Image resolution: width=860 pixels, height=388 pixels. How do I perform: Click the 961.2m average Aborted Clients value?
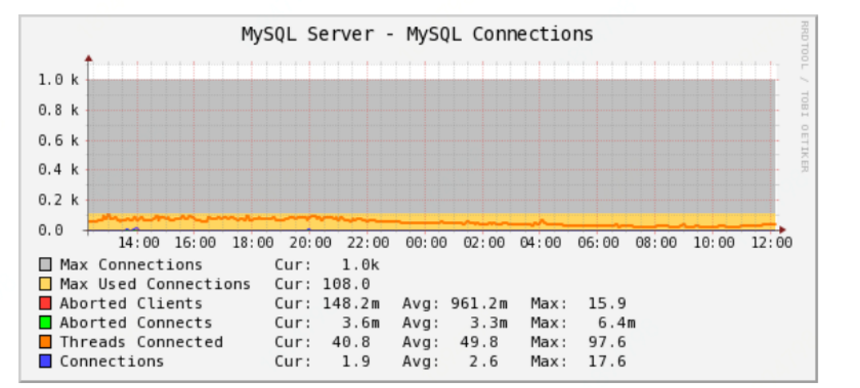479,304
